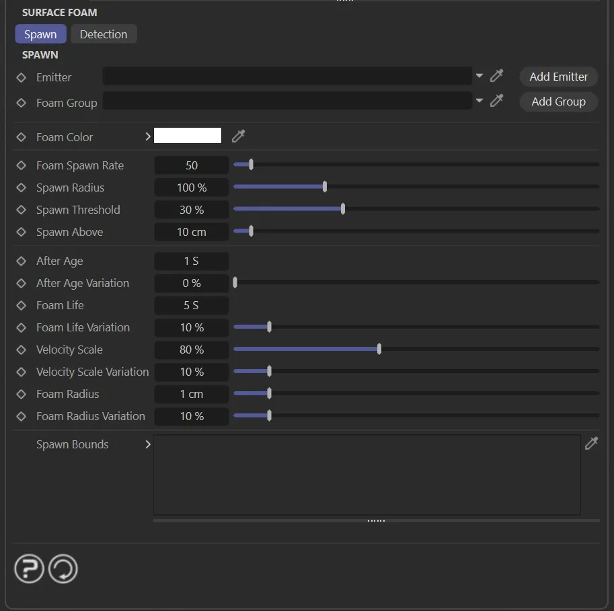Image resolution: width=614 pixels, height=611 pixels.
Task: Click the After Age value field
Action: coord(191,261)
